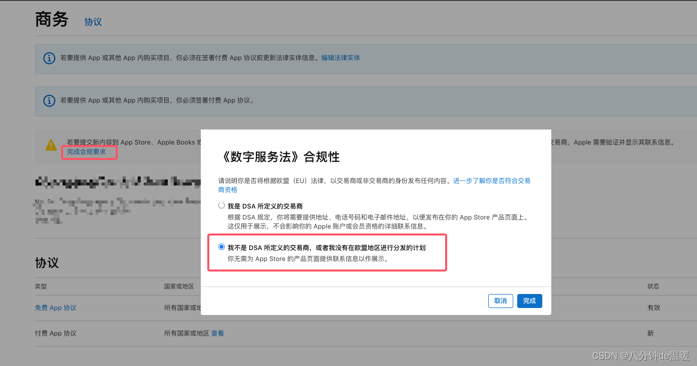Click the 国家或地区 column header

(179, 286)
